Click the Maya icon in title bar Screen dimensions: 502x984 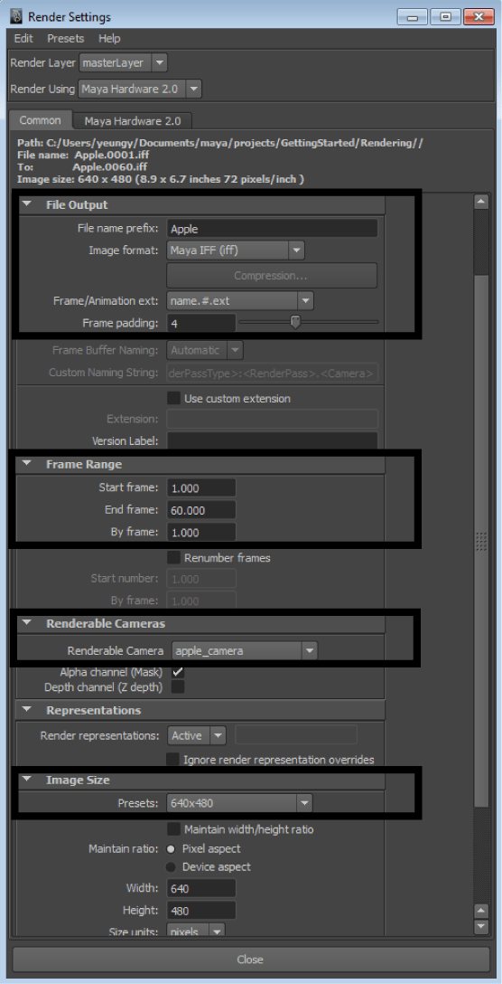coord(18,15)
